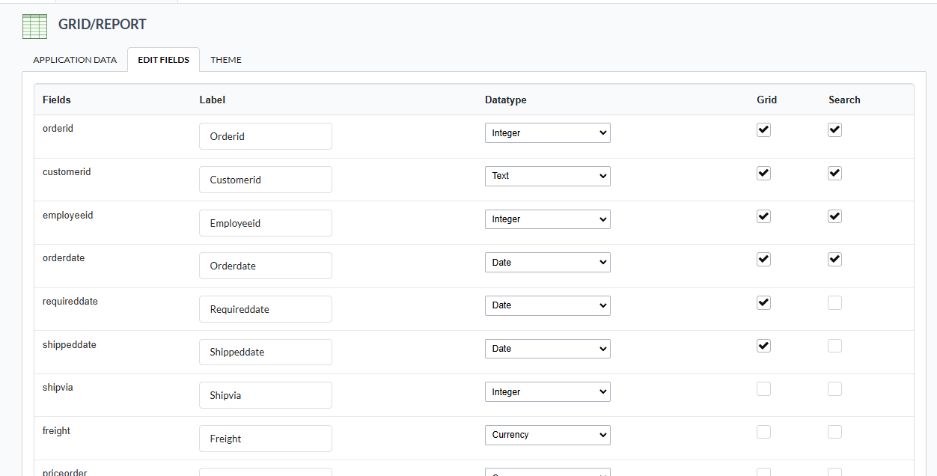Open the Text datatype dropdown for customerid

point(547,176)
